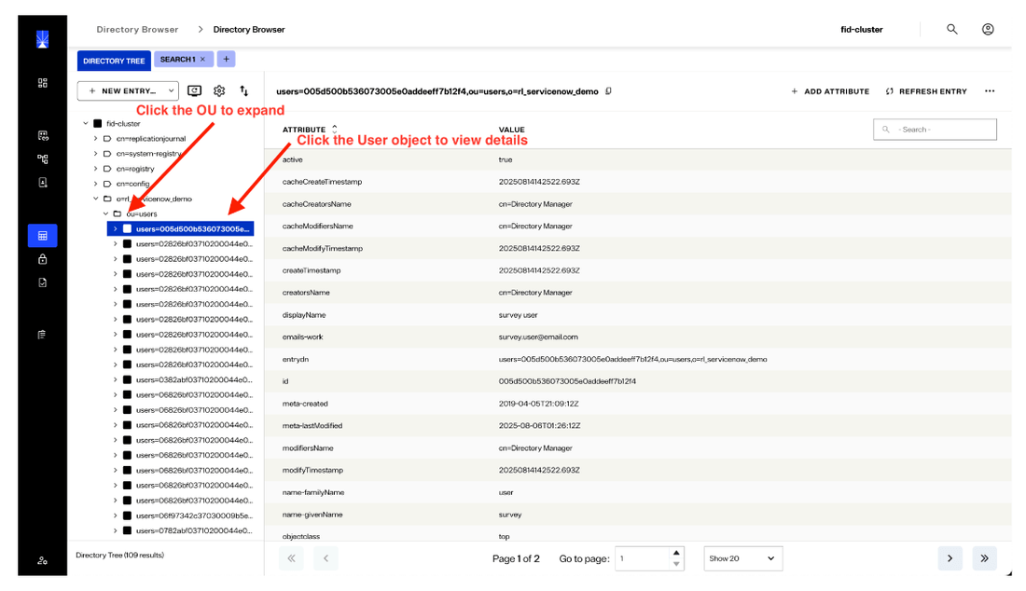
Task: Decrease page number with stepper down arrow
Action: 676,564
